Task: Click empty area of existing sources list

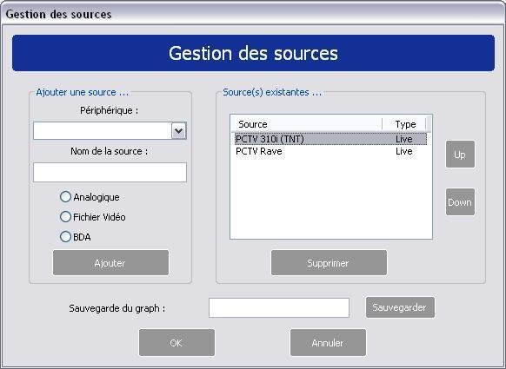Action: [330, 198]
